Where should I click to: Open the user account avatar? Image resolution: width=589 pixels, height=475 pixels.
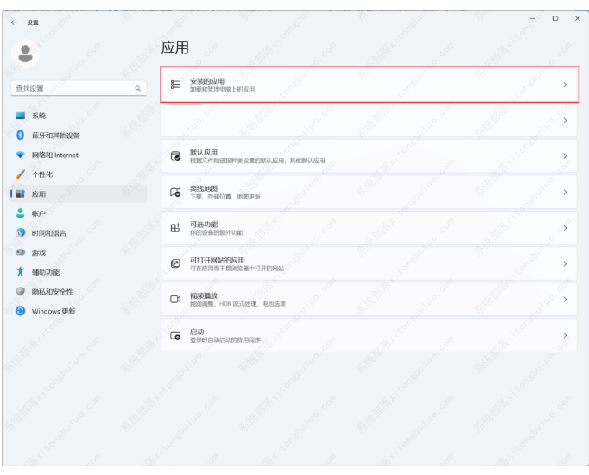pyautogui.click(x=26, y=54)
